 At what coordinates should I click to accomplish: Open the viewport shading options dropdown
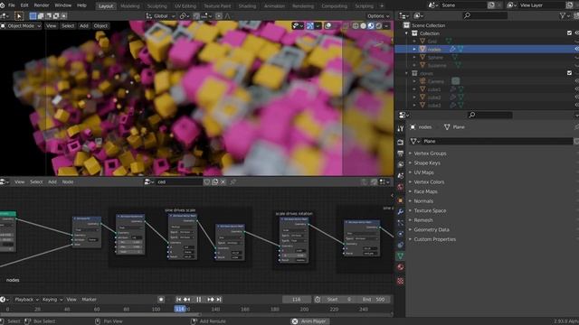[x=386, y=26]
